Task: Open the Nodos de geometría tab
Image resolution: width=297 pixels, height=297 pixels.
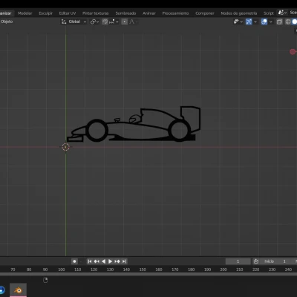Action: tap(239, 13)
